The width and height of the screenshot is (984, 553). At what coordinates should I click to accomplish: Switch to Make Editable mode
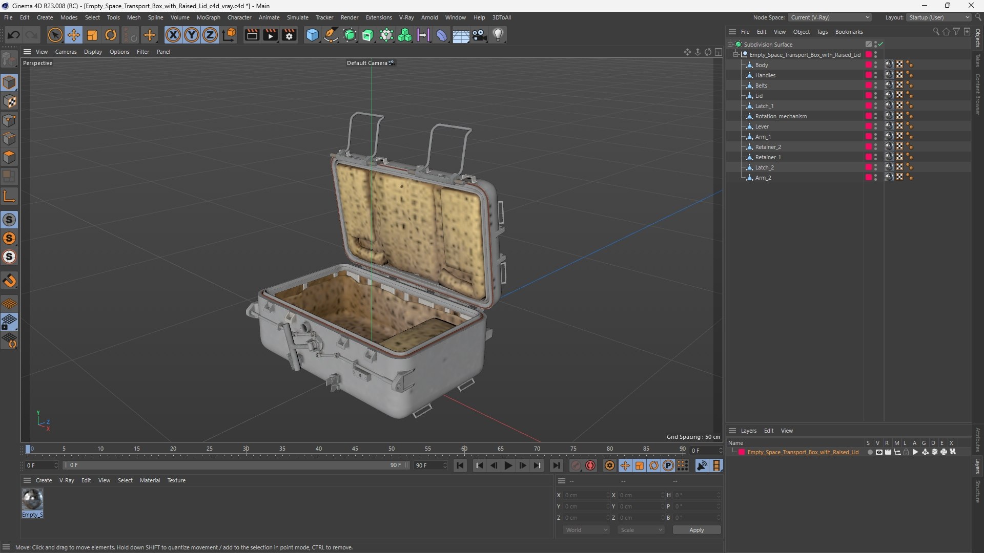[x=9, y=60]
